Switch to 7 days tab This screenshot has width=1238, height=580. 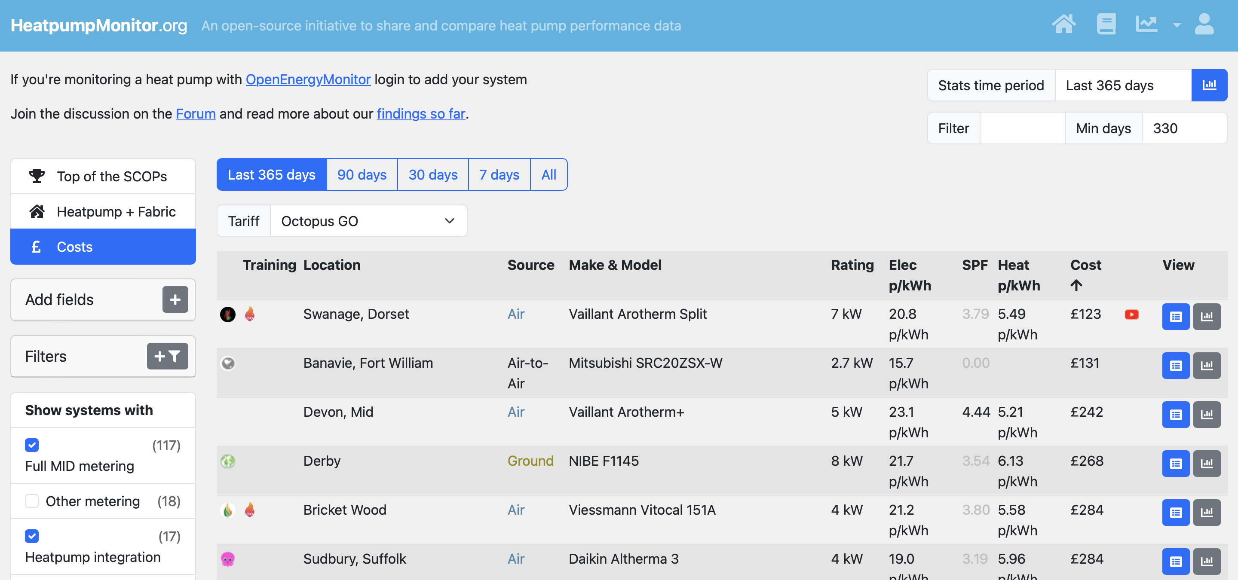(499, 175)
